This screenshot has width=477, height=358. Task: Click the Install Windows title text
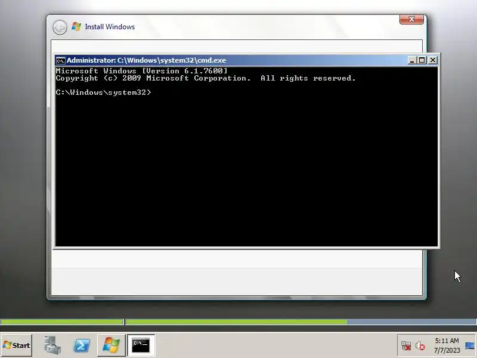[110, 27]
